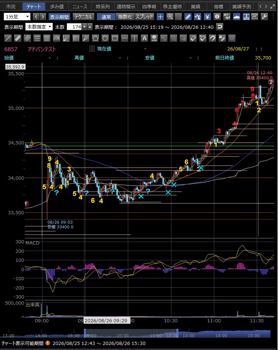Click the zoom in magnifier icon

(170, 17)
